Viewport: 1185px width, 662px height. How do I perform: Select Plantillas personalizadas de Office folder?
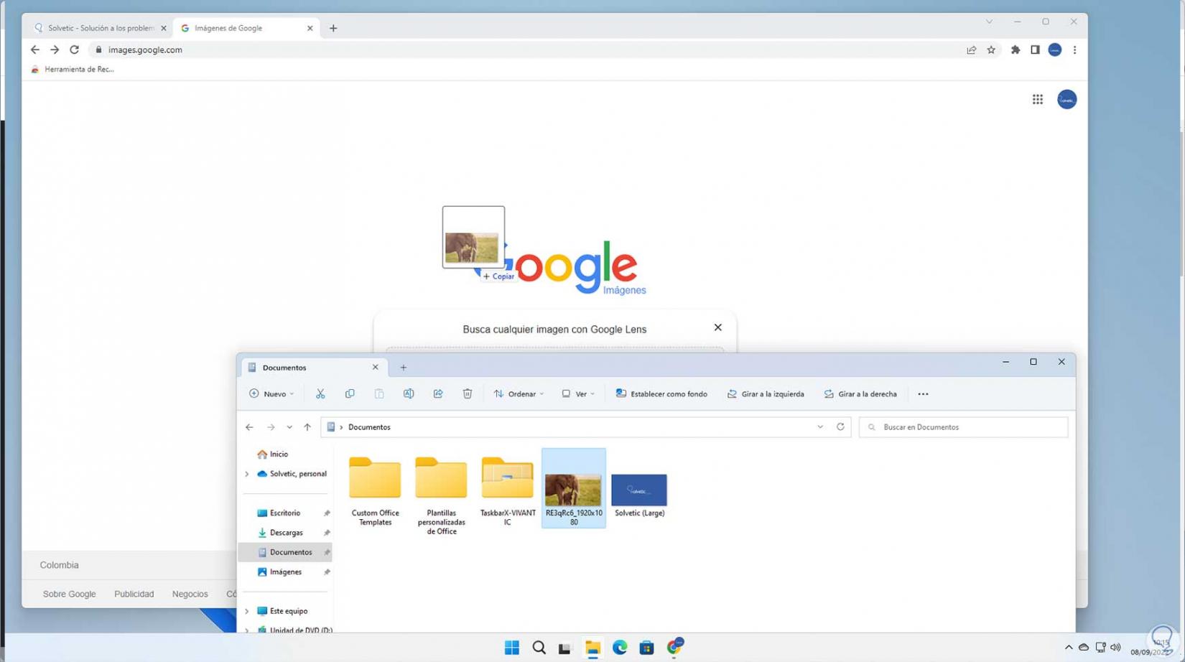coord(441,494)
